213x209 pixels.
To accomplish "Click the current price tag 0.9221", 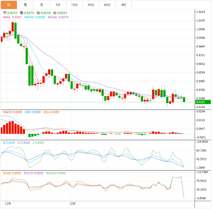I will pyautogui.click(x=203, y=103).
